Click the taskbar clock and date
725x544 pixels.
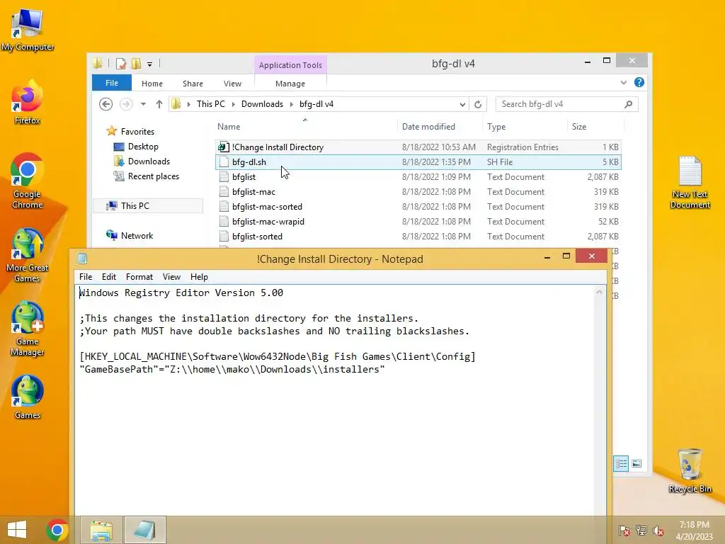click(x=694, y=531)
